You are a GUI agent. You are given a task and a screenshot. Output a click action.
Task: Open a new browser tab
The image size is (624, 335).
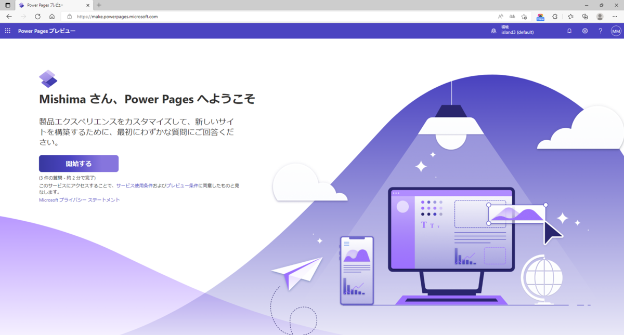(x=99, y=5)
